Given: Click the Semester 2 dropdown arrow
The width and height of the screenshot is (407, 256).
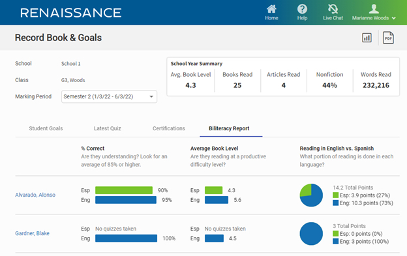Looking at the screenshot, I should tap(151, 96).
